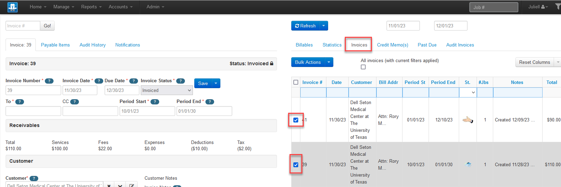Click the help icon next to Invoice Status

coord(180,81)
